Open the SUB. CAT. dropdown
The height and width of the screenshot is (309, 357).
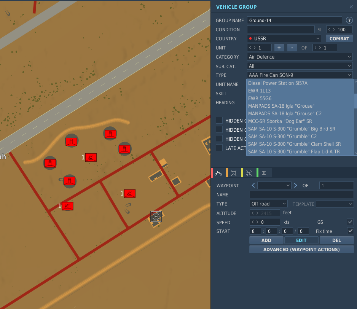click(300, 66)
